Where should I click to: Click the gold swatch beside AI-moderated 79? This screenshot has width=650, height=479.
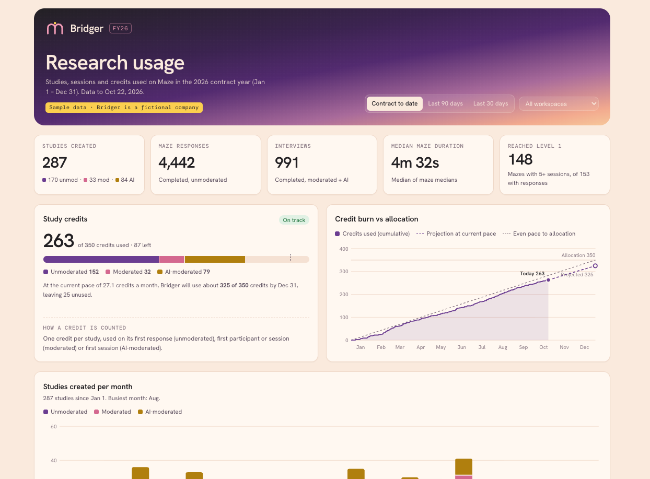point(160,272)
